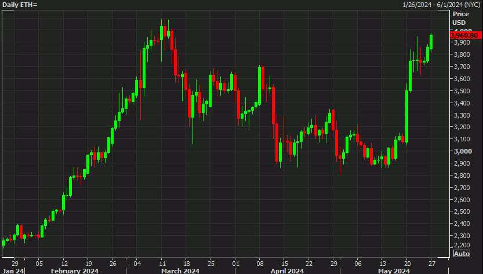The image size is (483, 274).
Task: Click the 3,000 price level on axis
Action: click(462, 151)
